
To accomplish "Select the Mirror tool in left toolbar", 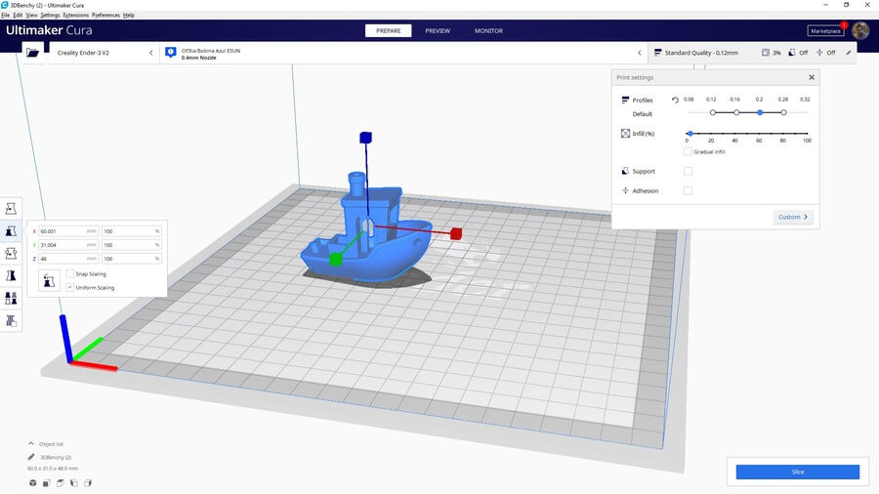I will (x=11, y=276).
